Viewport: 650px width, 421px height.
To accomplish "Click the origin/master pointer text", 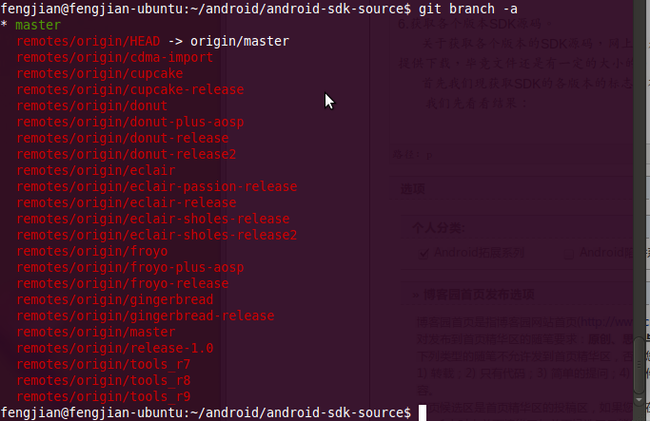I will coord(239,42).
